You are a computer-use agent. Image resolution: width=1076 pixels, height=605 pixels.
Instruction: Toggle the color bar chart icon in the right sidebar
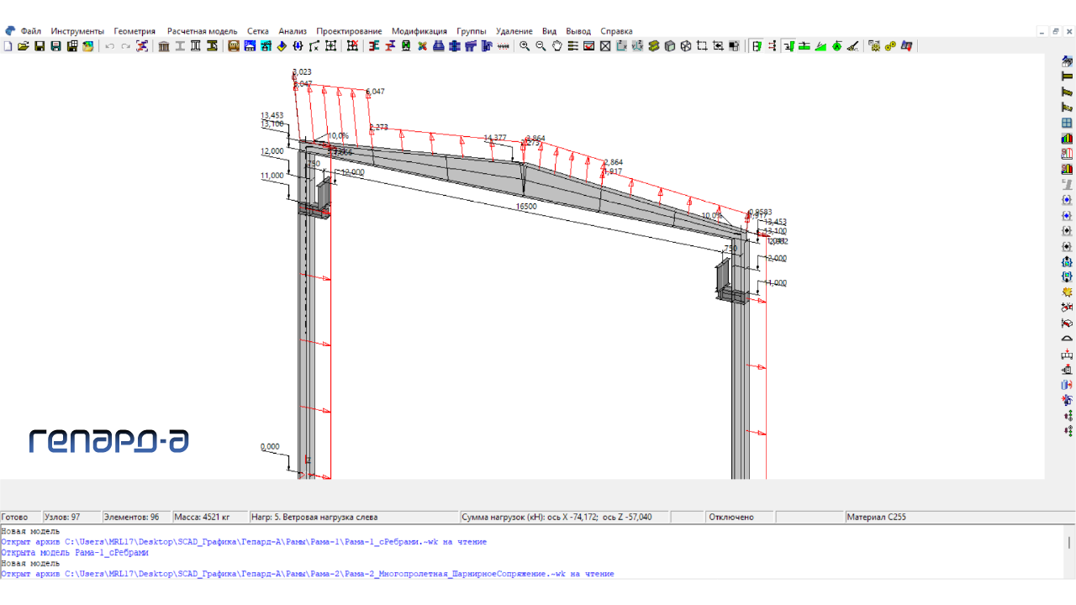coord(1067,139)
